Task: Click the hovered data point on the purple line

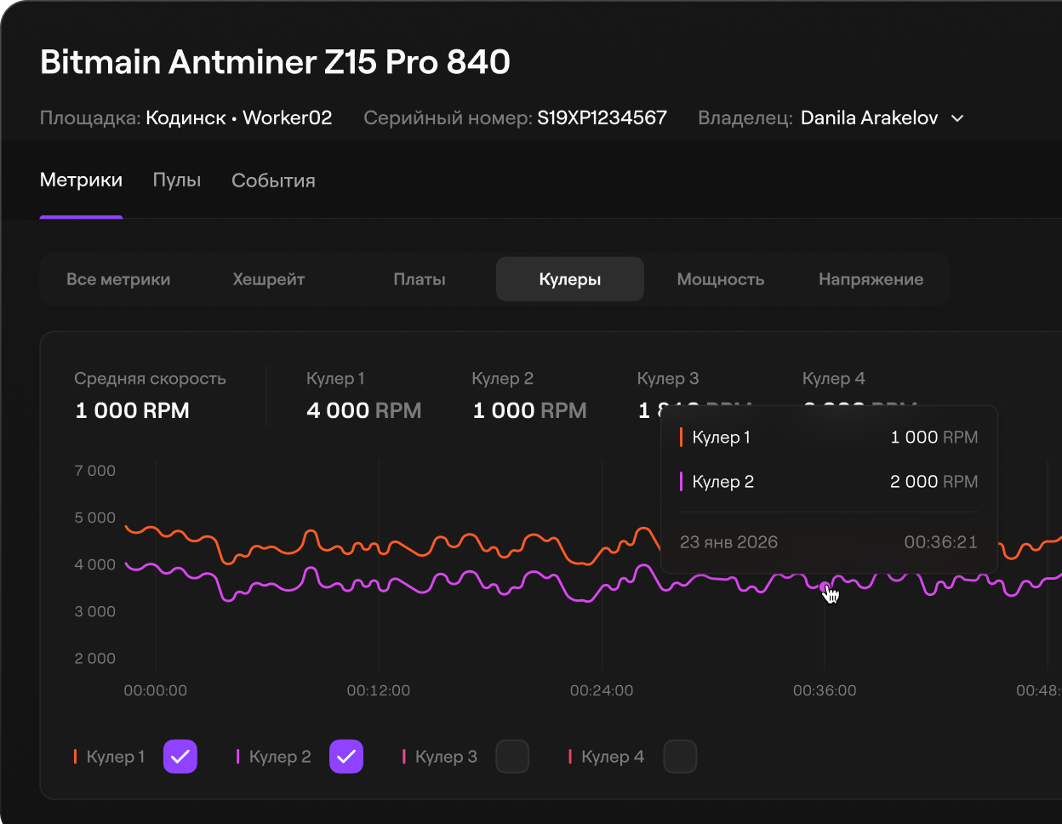Action: 825,587
